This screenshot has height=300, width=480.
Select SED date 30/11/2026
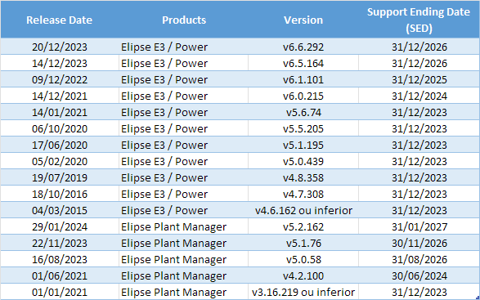click(419, 243)
